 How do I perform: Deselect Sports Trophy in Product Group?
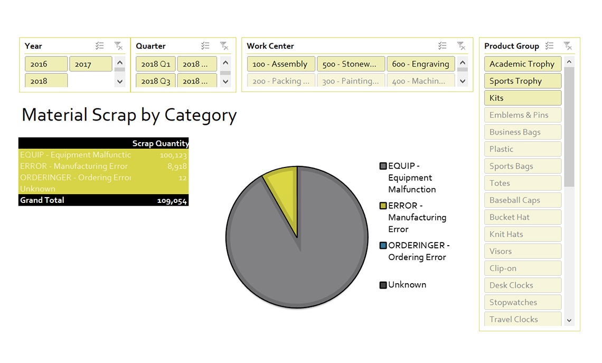(x=522, y=80)
